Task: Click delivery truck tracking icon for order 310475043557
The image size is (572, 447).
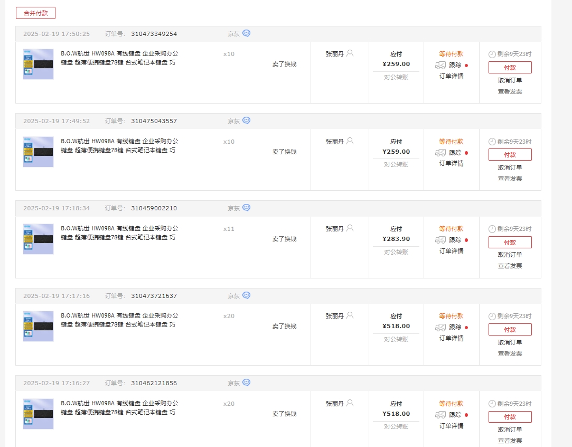Action: [440, 153]
